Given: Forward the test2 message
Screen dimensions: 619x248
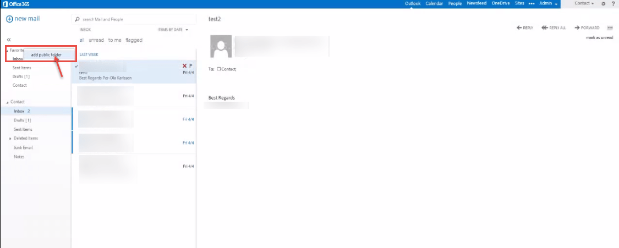Looking at the screenshot, I should tap(587, 27).
